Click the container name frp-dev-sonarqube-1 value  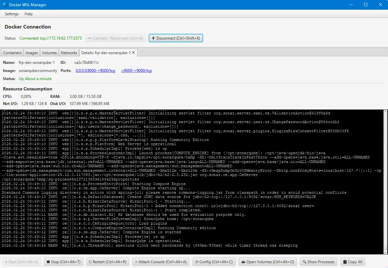37,63
